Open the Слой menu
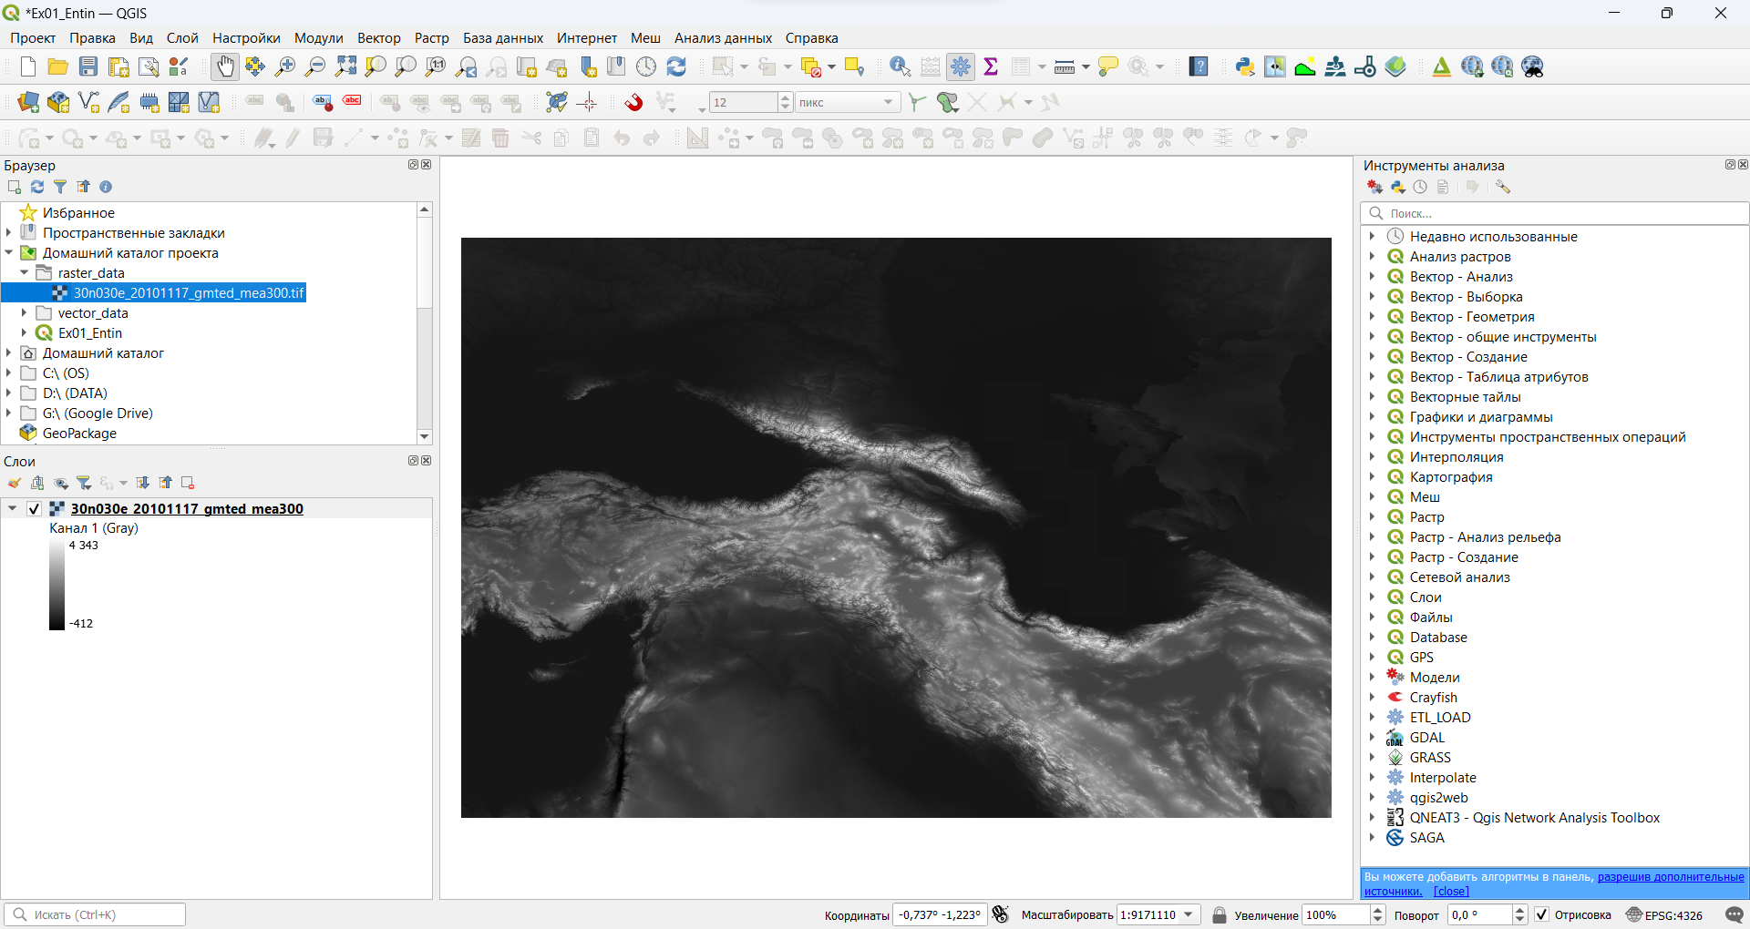 click(182, 38)
